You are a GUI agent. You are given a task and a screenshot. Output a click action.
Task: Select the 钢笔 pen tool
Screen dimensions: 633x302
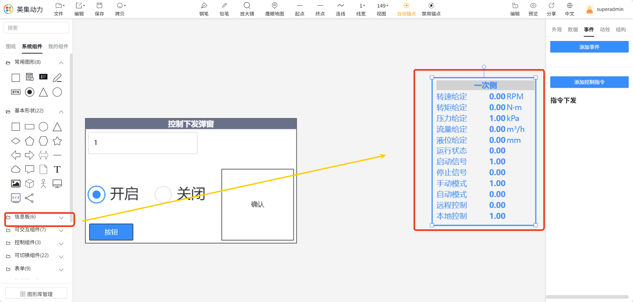[x=204, y=9]
